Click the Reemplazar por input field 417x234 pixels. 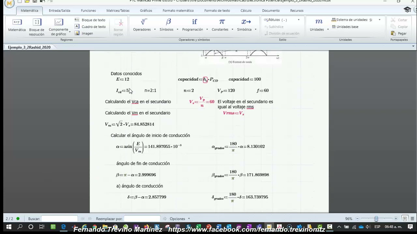click(142, 219)
